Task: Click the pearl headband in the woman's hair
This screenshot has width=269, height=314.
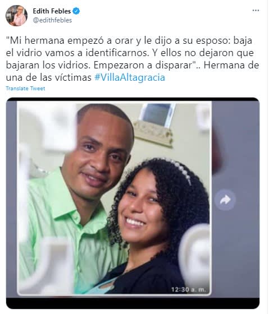Action: [179, 169]
